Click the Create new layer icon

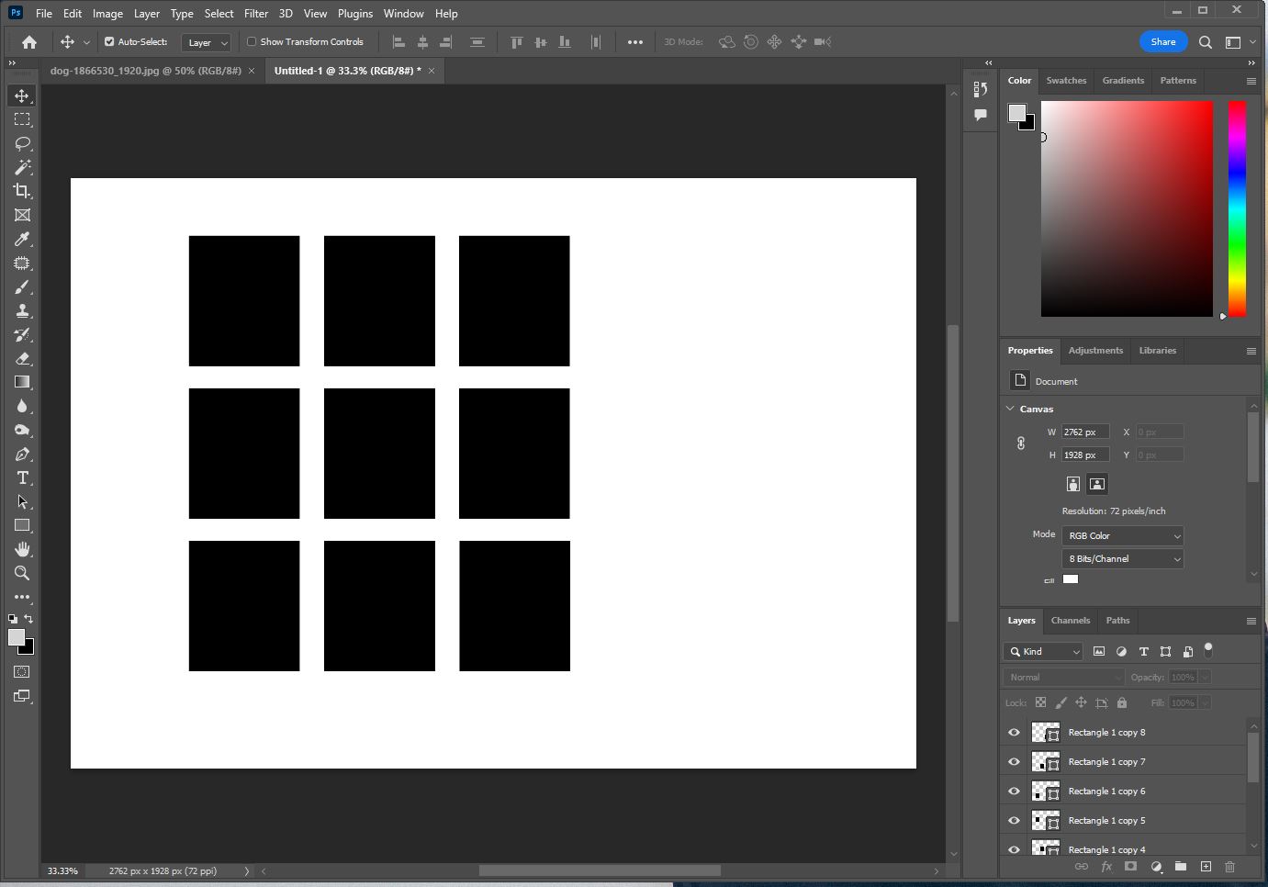[1206, 866]
